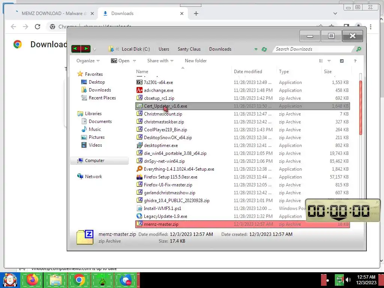Click Downloads in the address breadcrumb
This screenshot has width=384, height=288.
220,49
